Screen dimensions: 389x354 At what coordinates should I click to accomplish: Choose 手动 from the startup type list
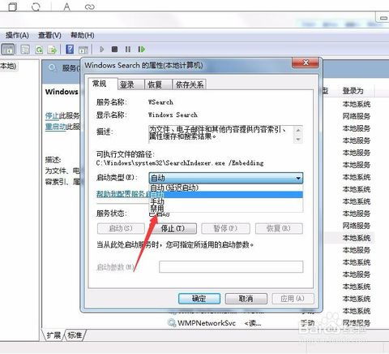pyautogui.click(x=157, y=201)
